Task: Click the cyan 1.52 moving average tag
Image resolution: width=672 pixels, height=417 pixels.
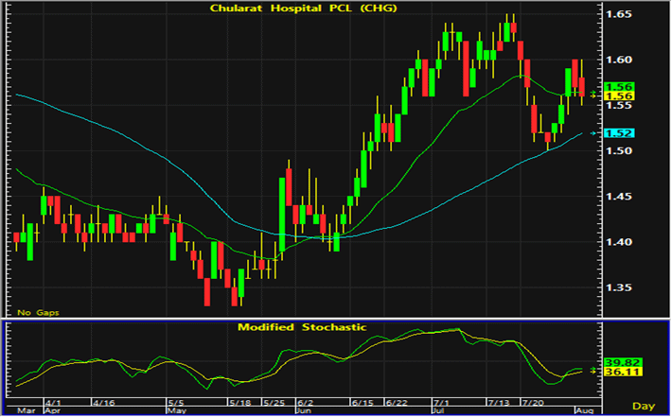Action: pos(618,133)
